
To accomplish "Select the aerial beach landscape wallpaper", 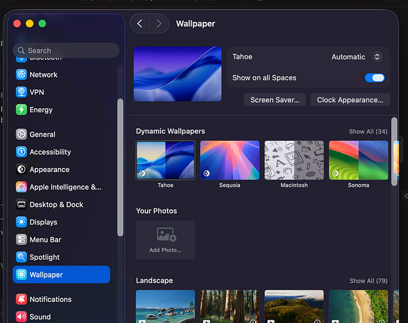I will [x=358, y=307].
